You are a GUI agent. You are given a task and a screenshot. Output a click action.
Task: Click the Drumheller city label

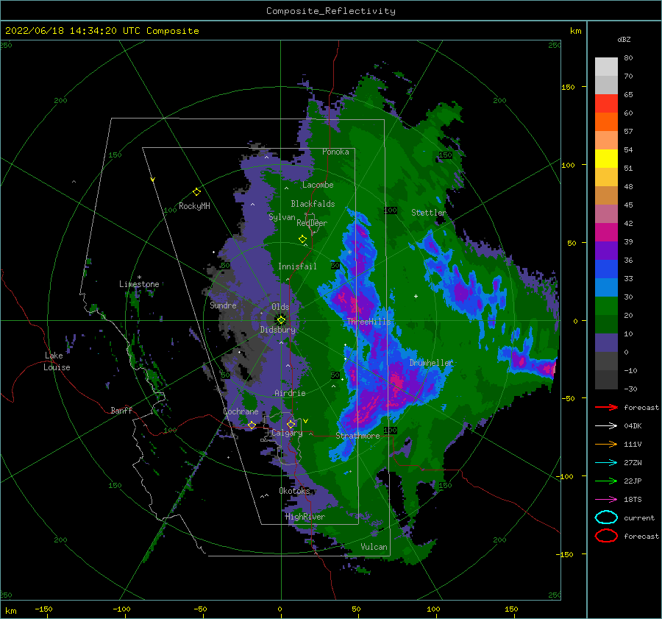click(431, 363)
